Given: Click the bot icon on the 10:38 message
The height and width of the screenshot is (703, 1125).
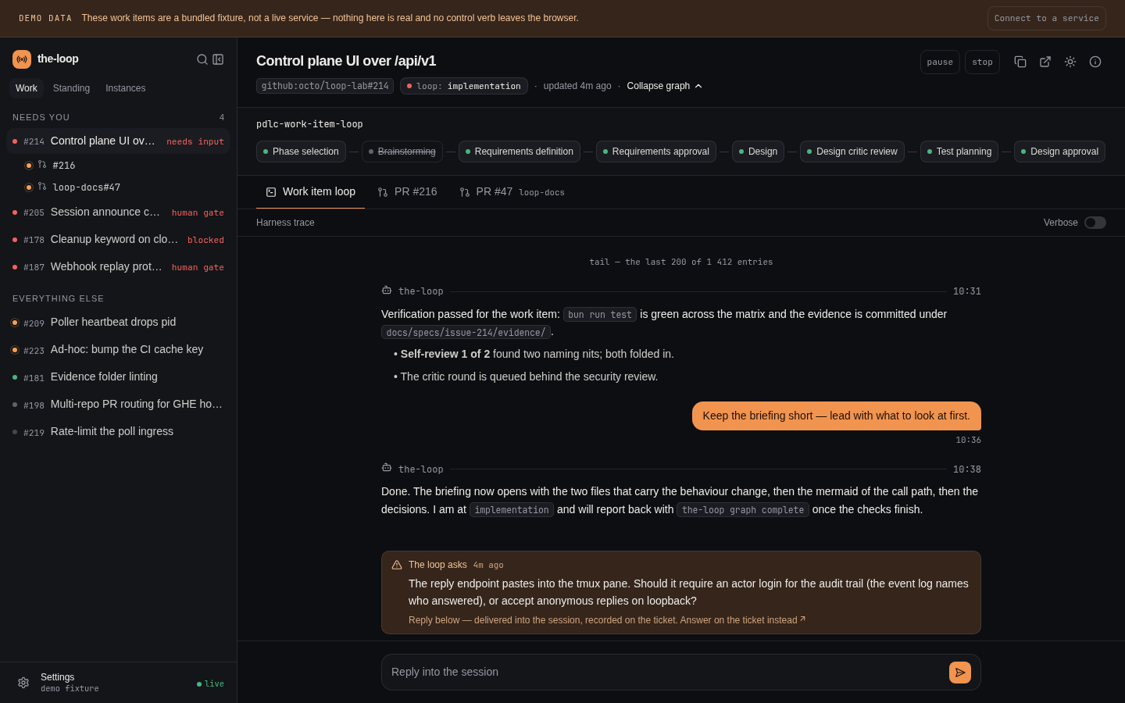Looking at the screenshot, I should (387, 468).
